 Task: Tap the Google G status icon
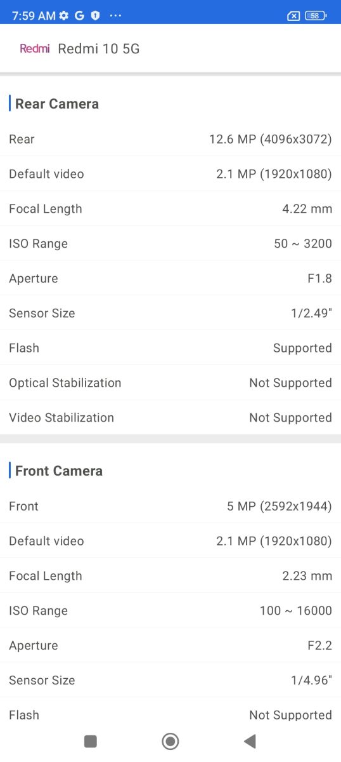pyautogui.click(x=79, y=16)
